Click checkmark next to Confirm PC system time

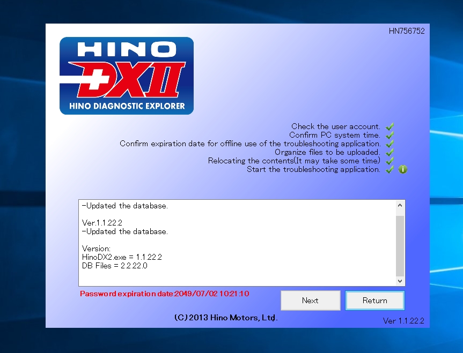(x=390, y=135)
